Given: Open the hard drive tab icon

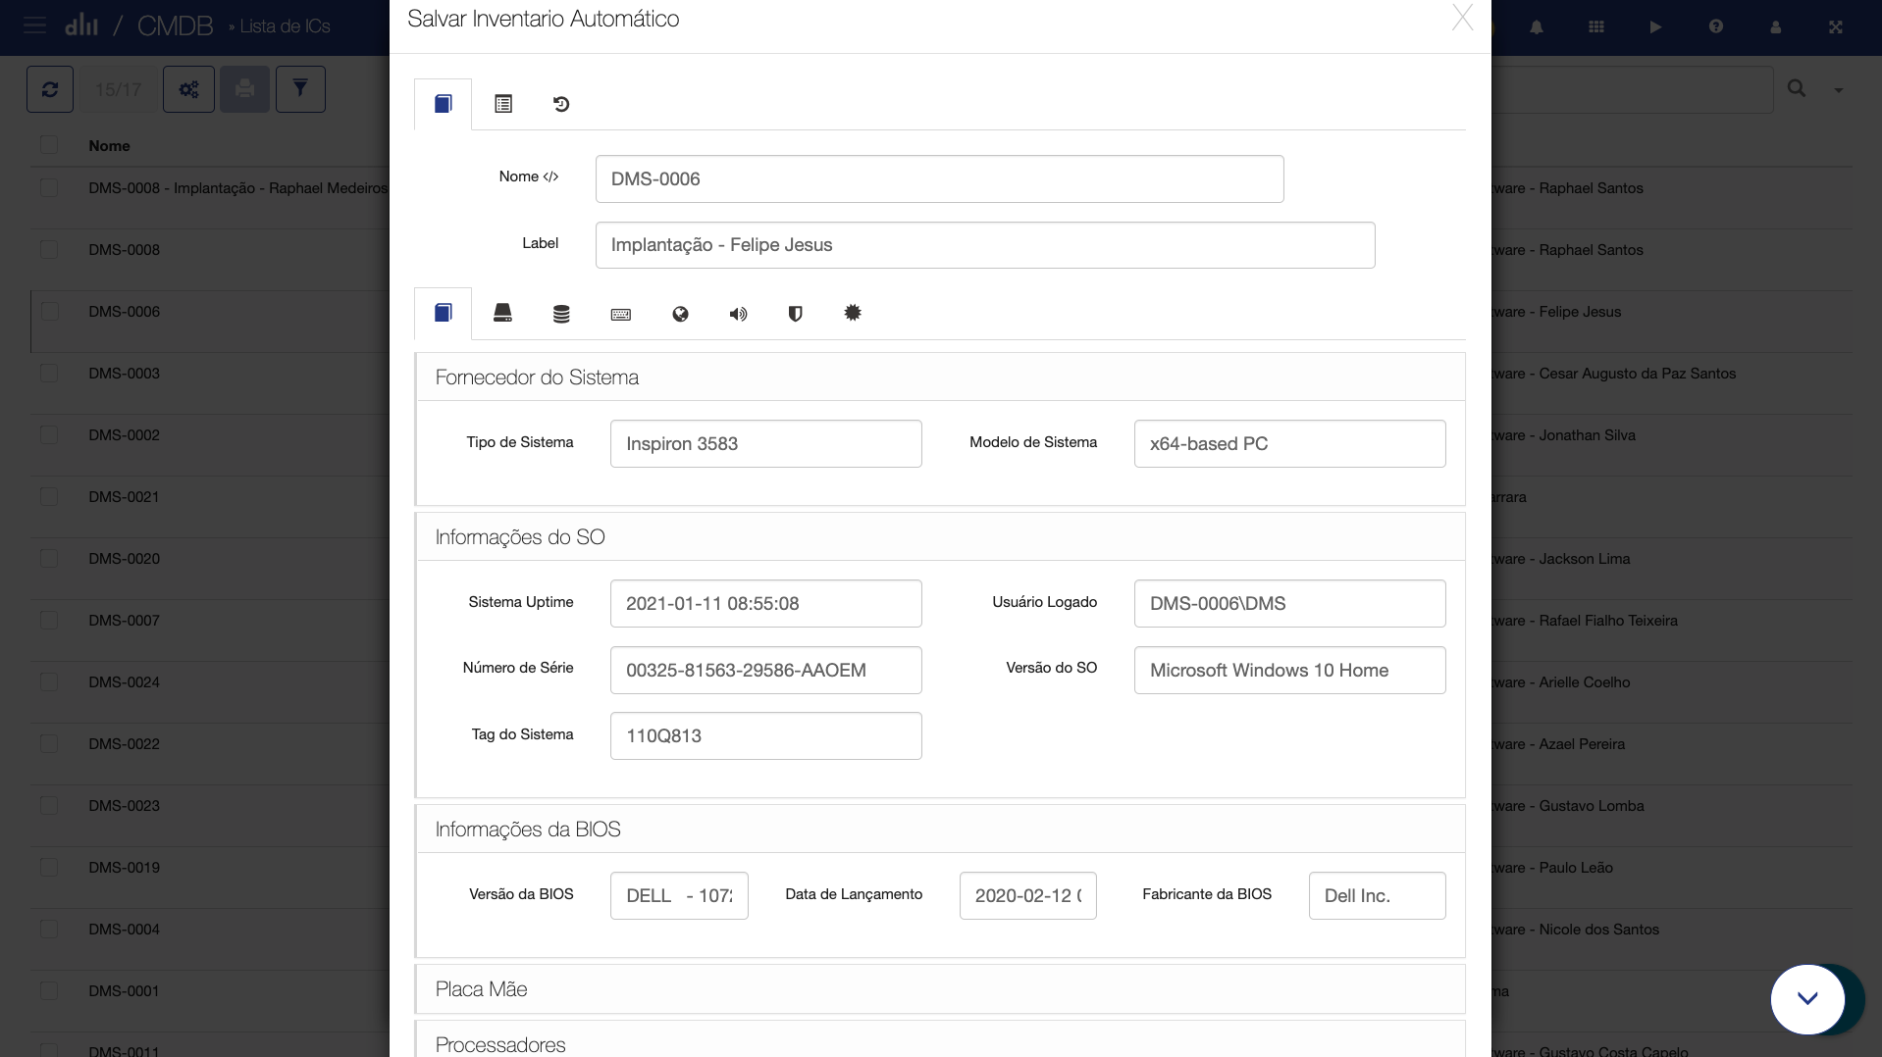Looking at the screenshot, I should [x=502, y=314].
